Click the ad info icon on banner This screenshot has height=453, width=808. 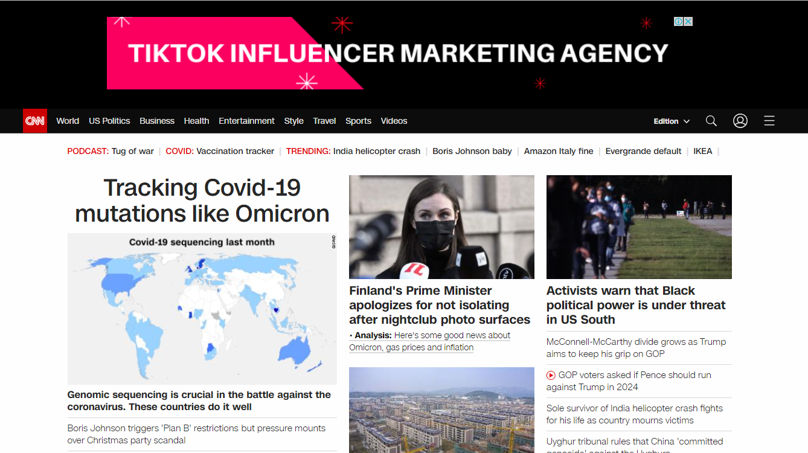pos(679,22)
